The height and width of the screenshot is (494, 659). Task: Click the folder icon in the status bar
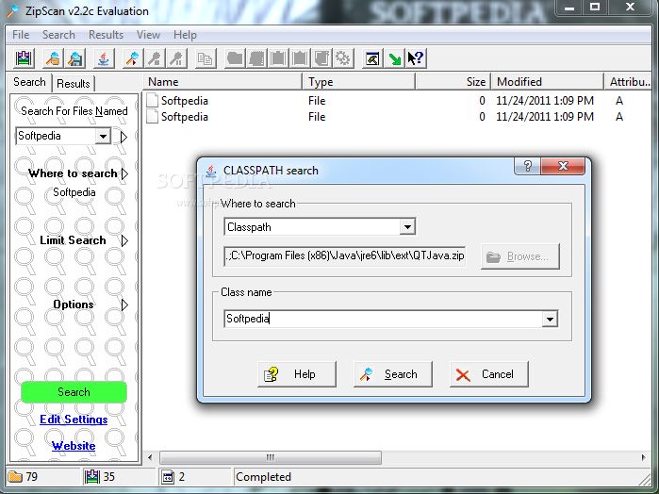[x=15, y=477]
